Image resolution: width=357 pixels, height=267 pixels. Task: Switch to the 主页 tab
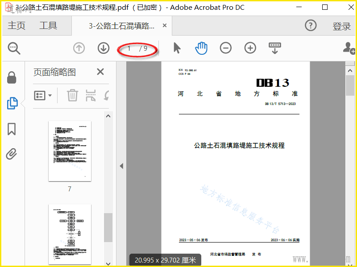pos(17,25)
